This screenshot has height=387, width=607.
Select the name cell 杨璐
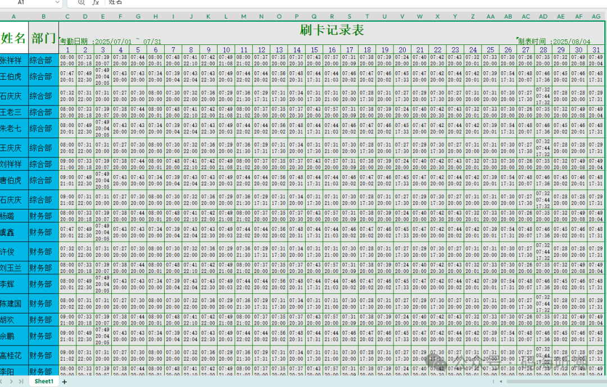point(14,216)
